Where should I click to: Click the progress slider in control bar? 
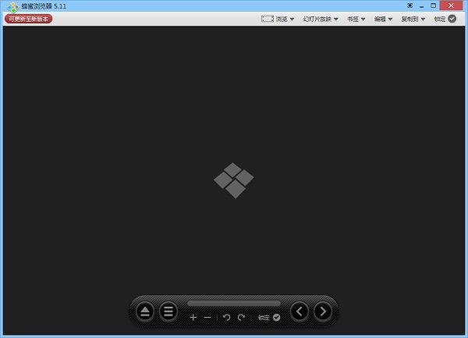click(234, 303)
